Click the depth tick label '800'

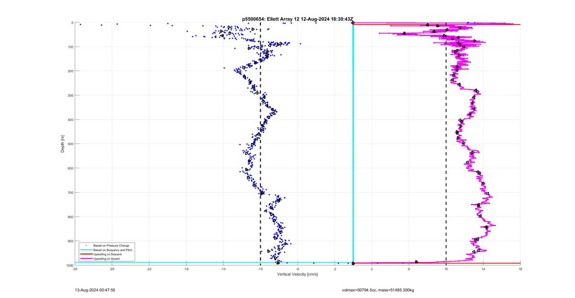(x=70, y=217)
